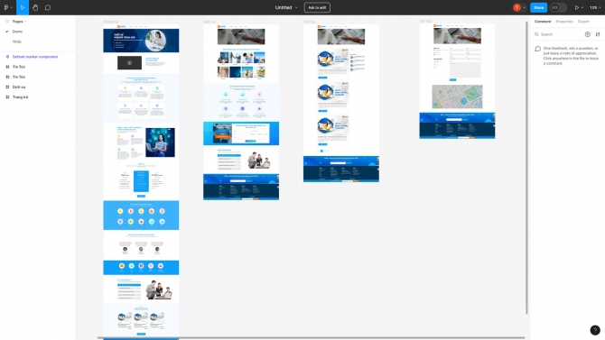Image resolution: width=605 pixels, height=340 pixels.
Task: Click the magnifier icon in comment search
Action: [x=536, y=34]
